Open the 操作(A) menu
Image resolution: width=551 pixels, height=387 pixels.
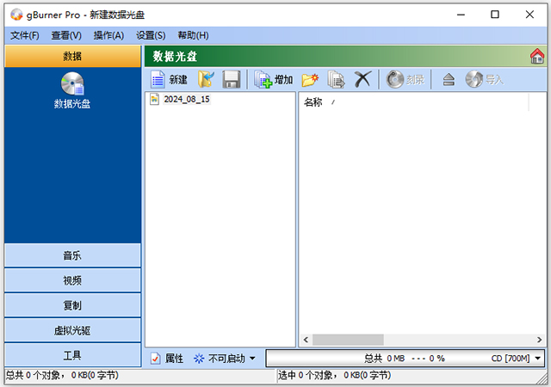coord(108,35)
